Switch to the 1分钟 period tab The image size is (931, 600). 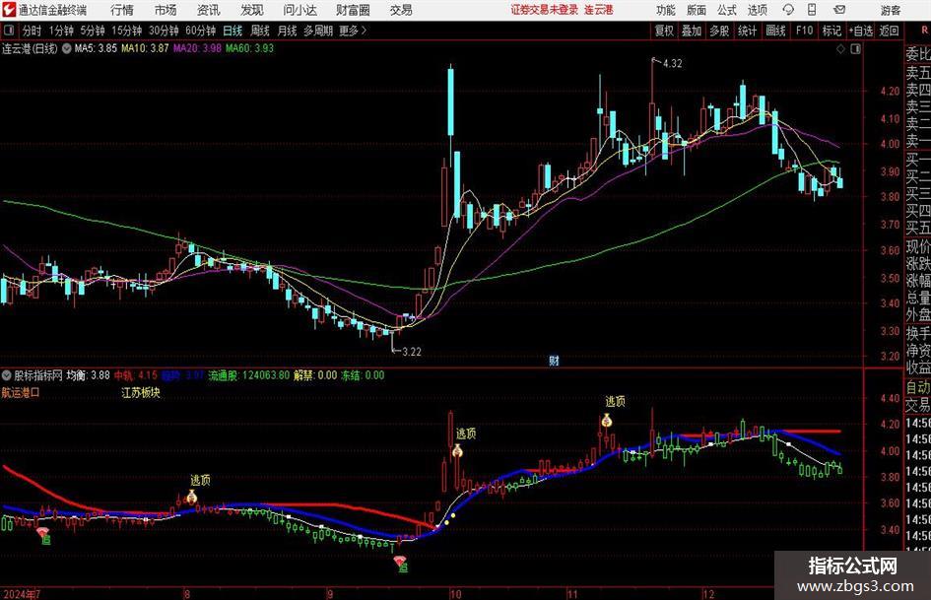(61, 31)
